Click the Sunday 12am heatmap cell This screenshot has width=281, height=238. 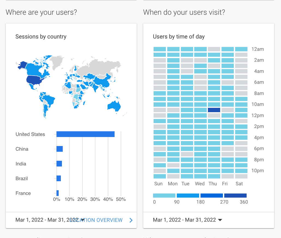coord(160,49)
